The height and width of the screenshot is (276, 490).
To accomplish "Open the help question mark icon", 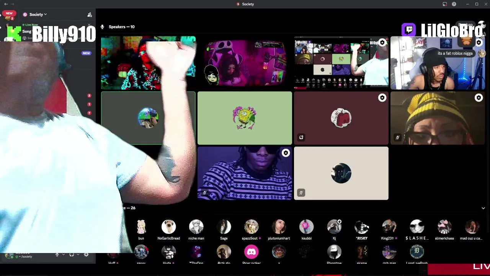I will click(x=454, y=4).
